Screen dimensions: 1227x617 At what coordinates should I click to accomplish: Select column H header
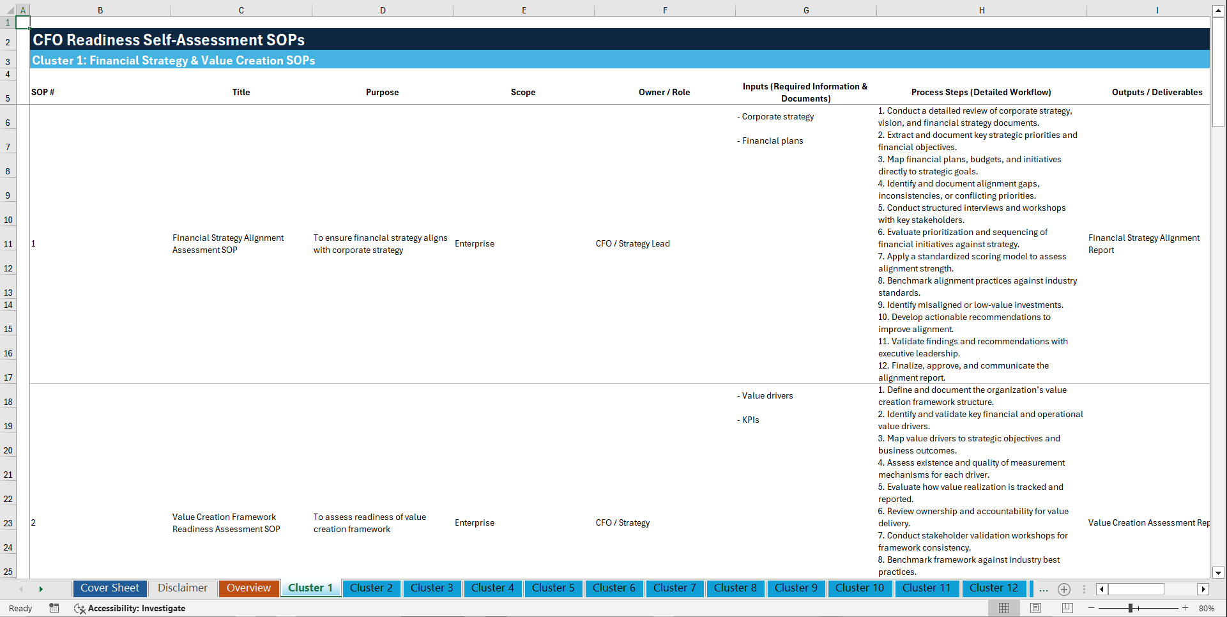pyautogui.click(x=982, y=10)
